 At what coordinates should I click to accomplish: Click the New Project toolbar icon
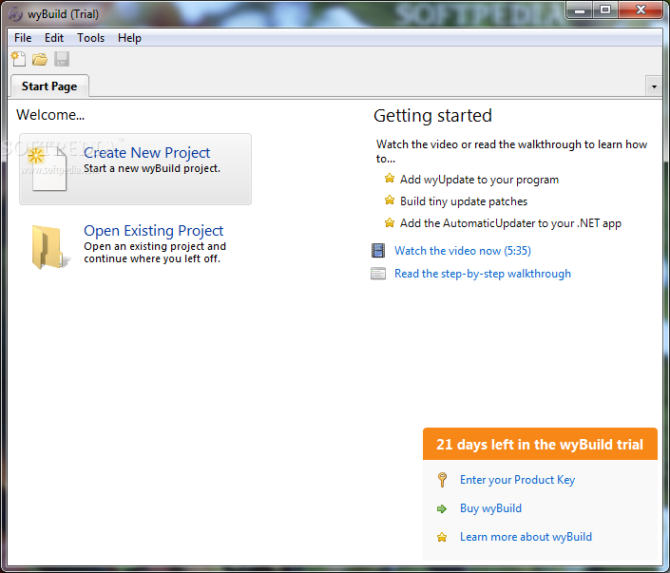tap(18, 59)
